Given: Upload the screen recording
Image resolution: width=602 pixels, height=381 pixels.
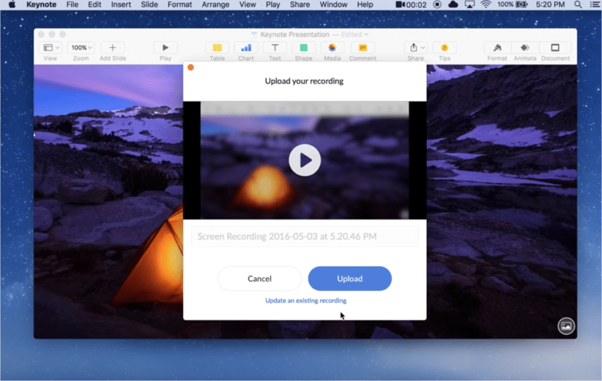Looking at the screenshot, I should [x=350, y=278].
